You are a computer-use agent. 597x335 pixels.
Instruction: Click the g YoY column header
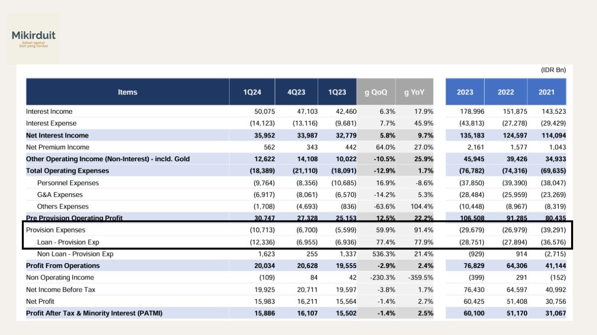point(414,92)
